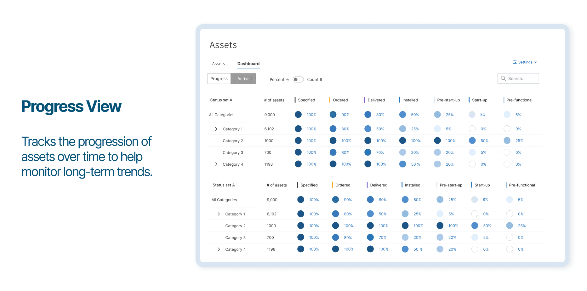Click Category 2 Installed '100%' value, upper table
587x291 pixels.
point(416,141)
